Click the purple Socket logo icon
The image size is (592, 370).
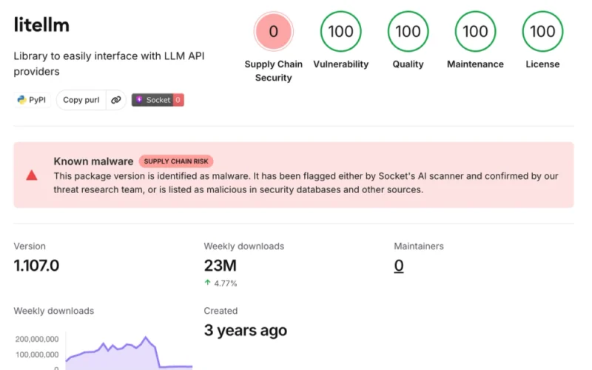(139, 99)
